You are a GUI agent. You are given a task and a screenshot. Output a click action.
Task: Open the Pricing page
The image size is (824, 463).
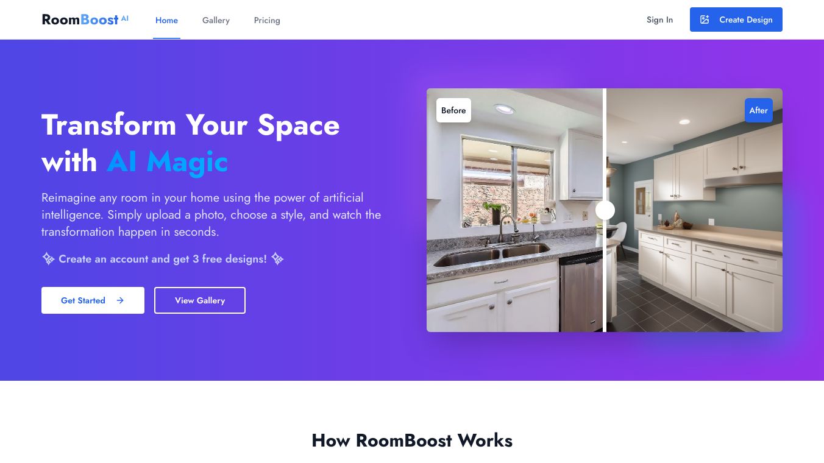(267, 20)
